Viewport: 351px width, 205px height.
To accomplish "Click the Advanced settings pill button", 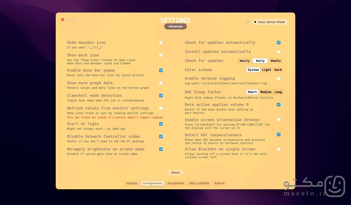I will (175, 26).
